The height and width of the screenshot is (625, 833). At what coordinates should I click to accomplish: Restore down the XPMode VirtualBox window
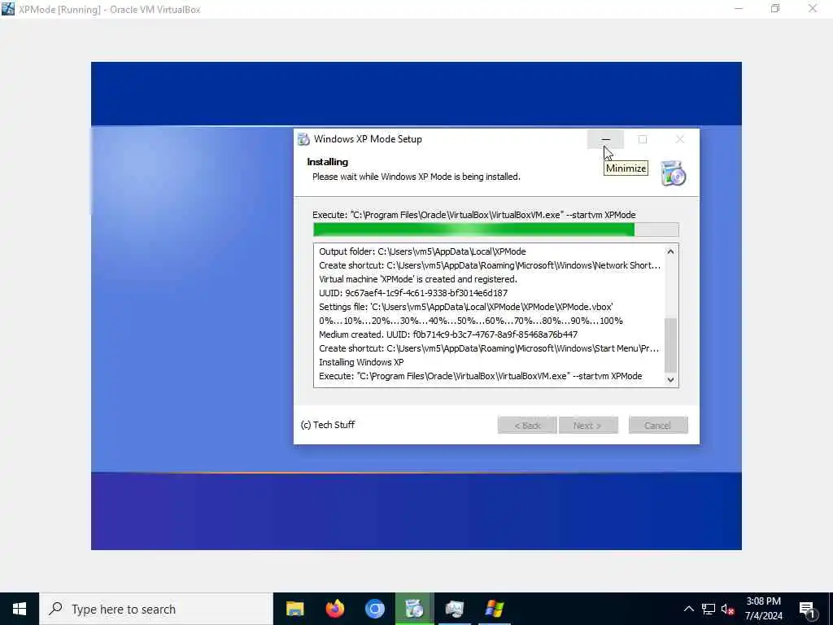coord(775,8)
